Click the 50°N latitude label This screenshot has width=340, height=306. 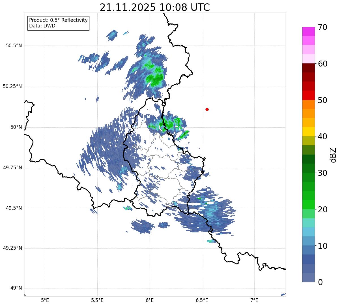coord(16,127)
